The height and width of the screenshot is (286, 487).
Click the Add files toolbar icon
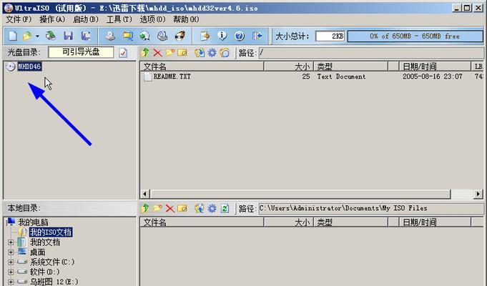tap(205, 36)
